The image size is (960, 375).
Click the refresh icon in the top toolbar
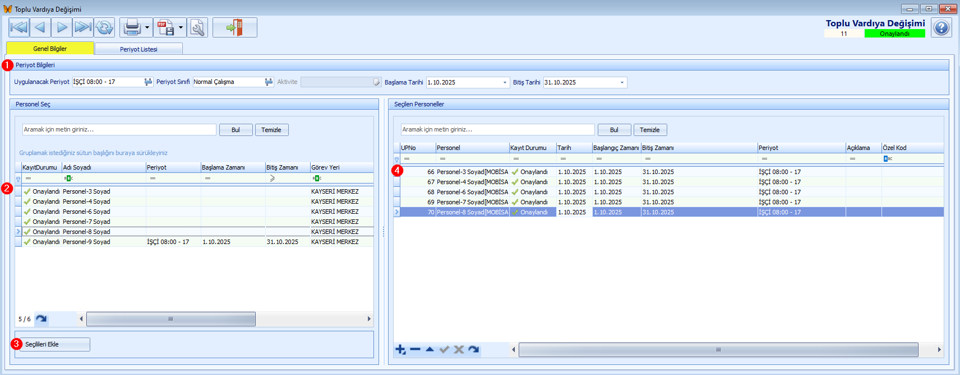click(x=104, y=27)
